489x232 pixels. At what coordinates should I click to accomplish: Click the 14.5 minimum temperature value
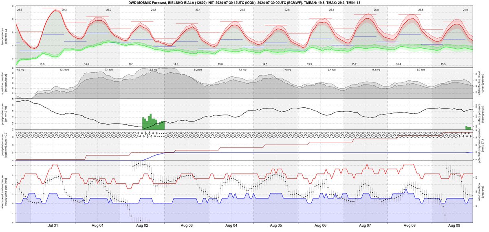[x=265, y=65]
